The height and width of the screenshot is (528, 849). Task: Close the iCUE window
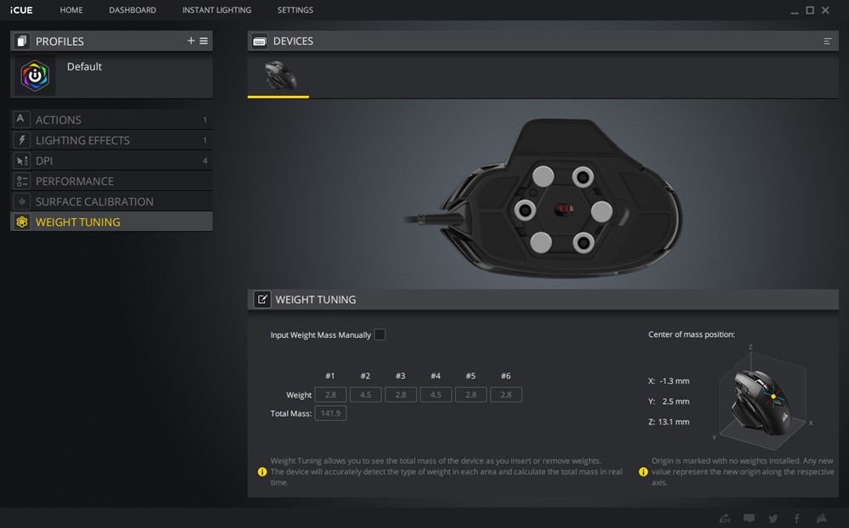click(825, 10)
